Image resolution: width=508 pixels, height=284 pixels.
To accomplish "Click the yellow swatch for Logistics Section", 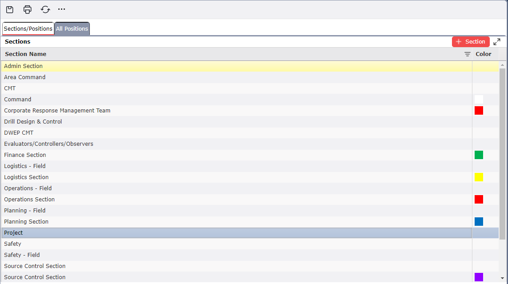I will 479,177.
